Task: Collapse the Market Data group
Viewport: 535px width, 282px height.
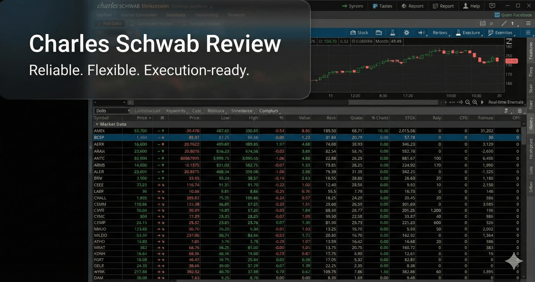Action: pos(97,124)
